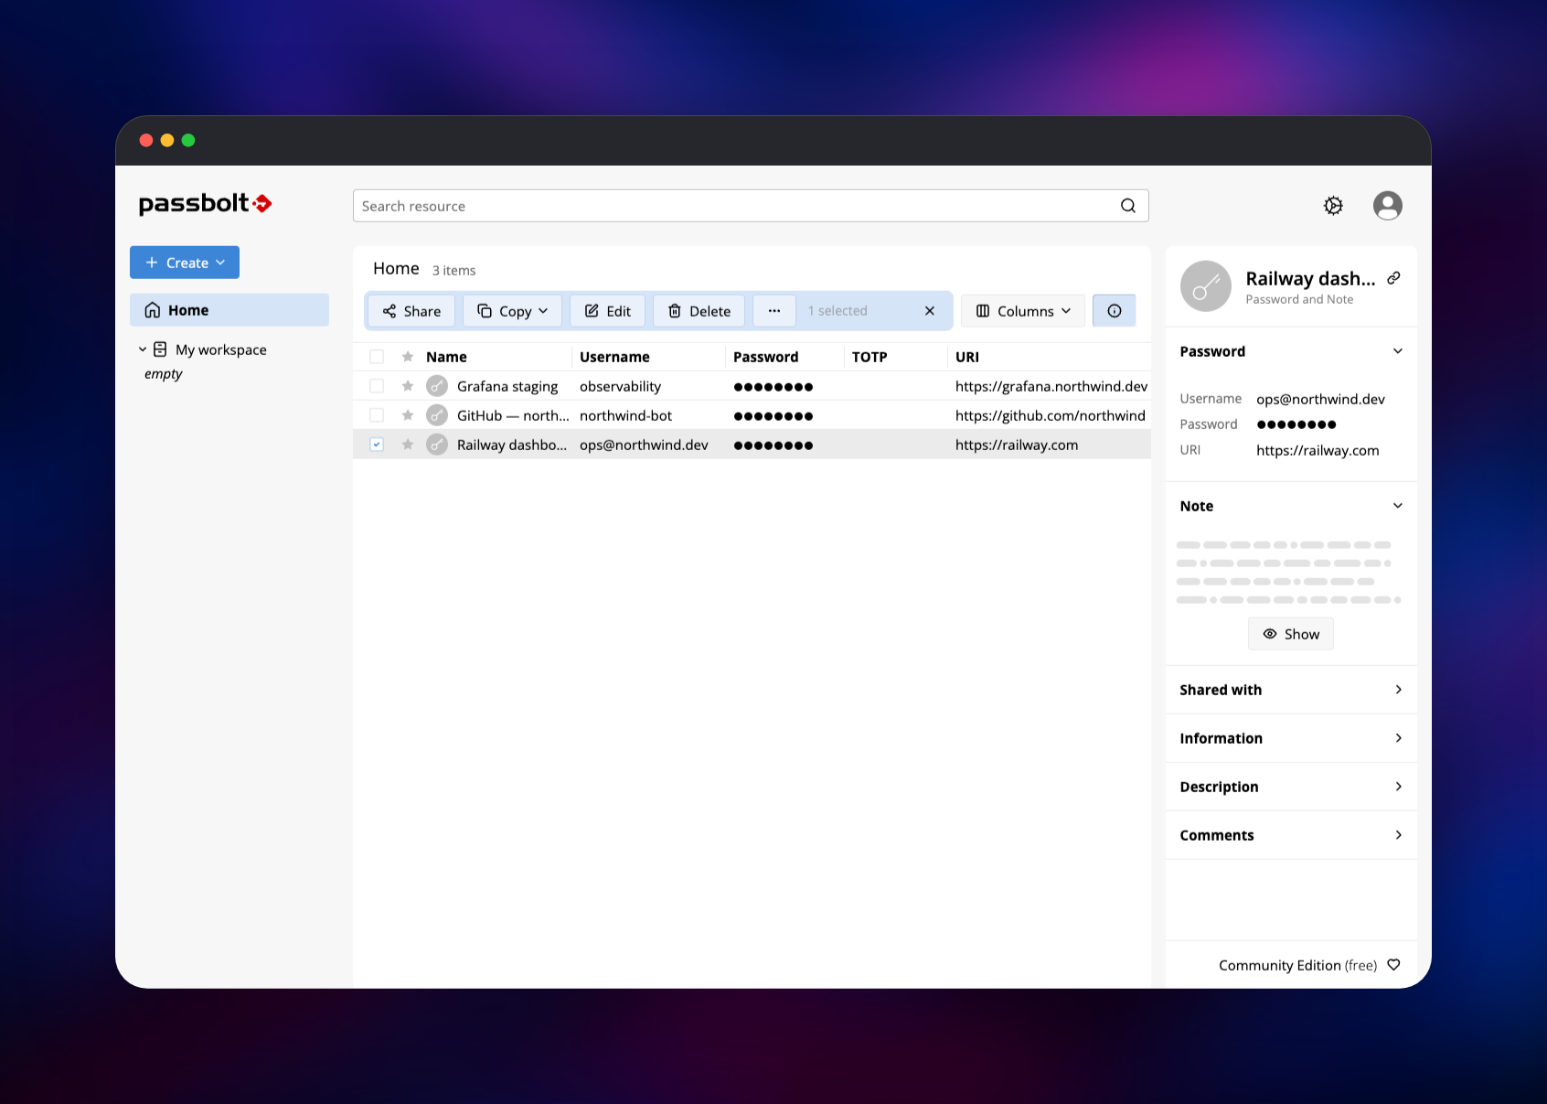Toggle the select-all checkbox in header
Viewport: 1547px width, 1104px height.
[377, 357]
